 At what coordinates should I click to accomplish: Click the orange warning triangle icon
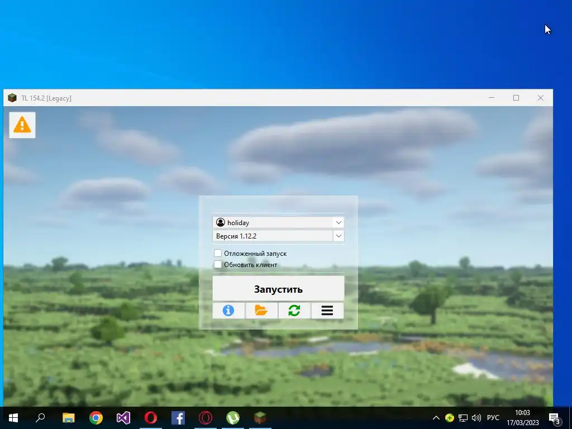click(22, 125)
